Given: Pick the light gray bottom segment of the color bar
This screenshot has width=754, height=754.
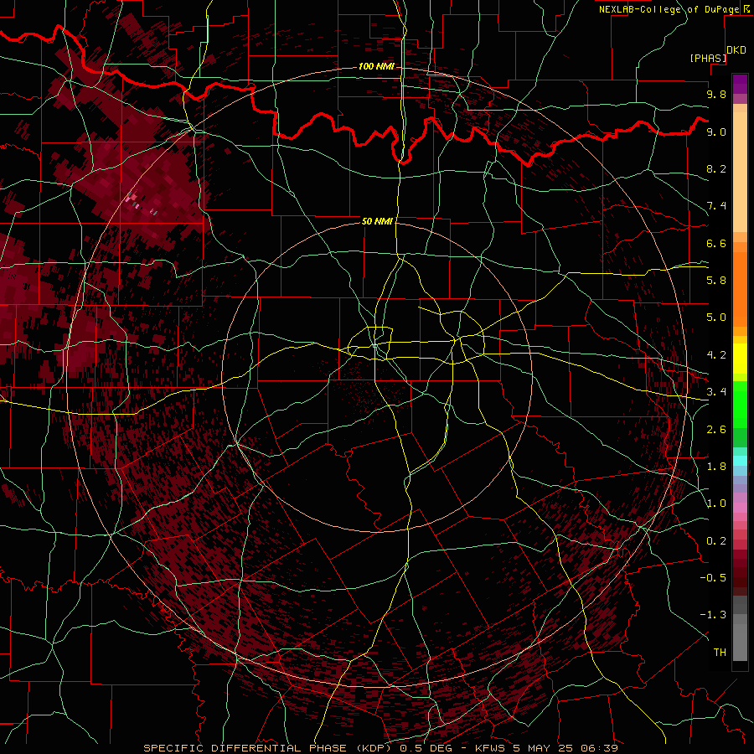Looking at the screenshot, I should [740, 643].
